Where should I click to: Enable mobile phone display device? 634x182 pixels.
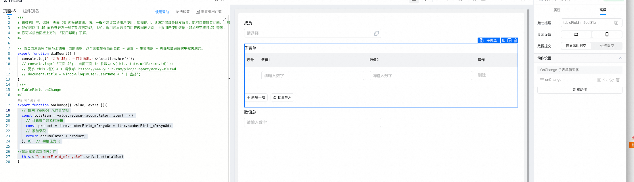(607, 34)
